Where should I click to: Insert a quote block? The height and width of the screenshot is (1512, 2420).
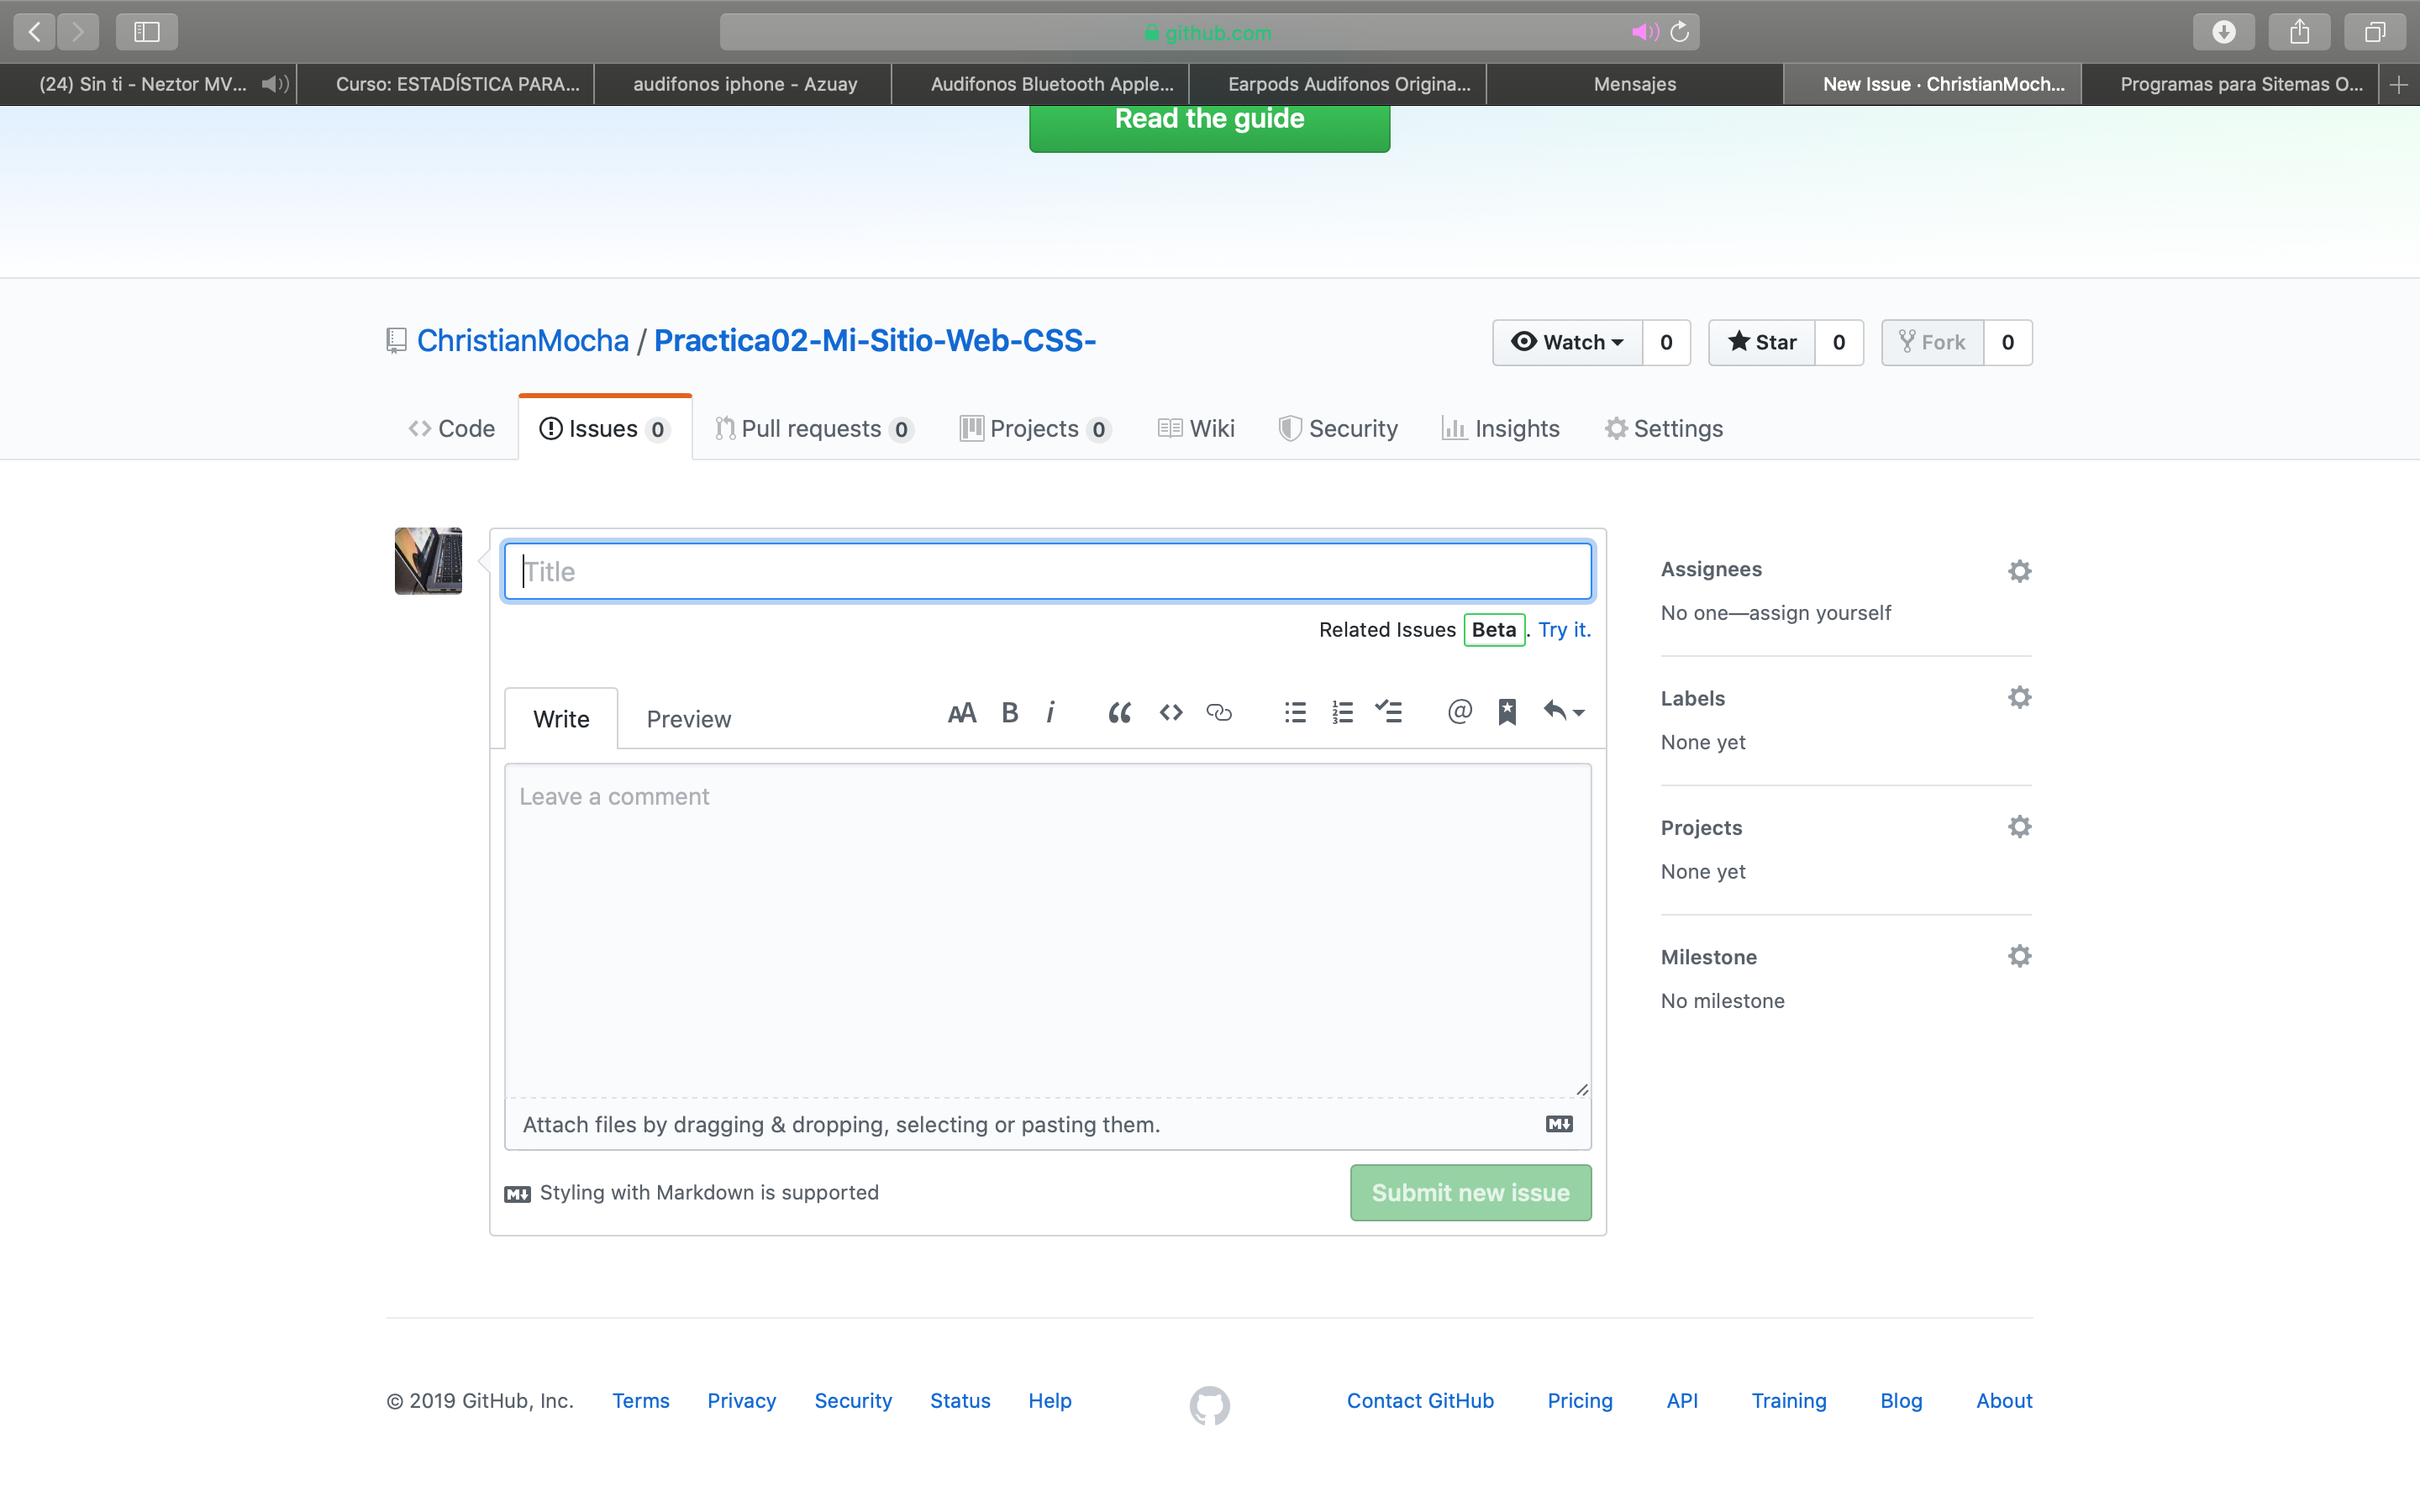pos(1119,712)
